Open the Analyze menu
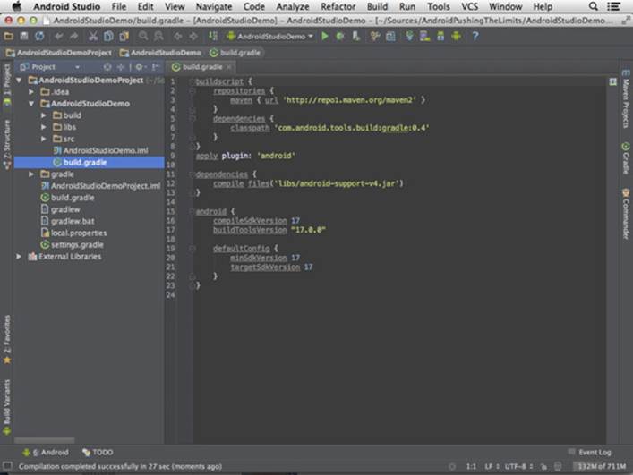 [293, 7]
